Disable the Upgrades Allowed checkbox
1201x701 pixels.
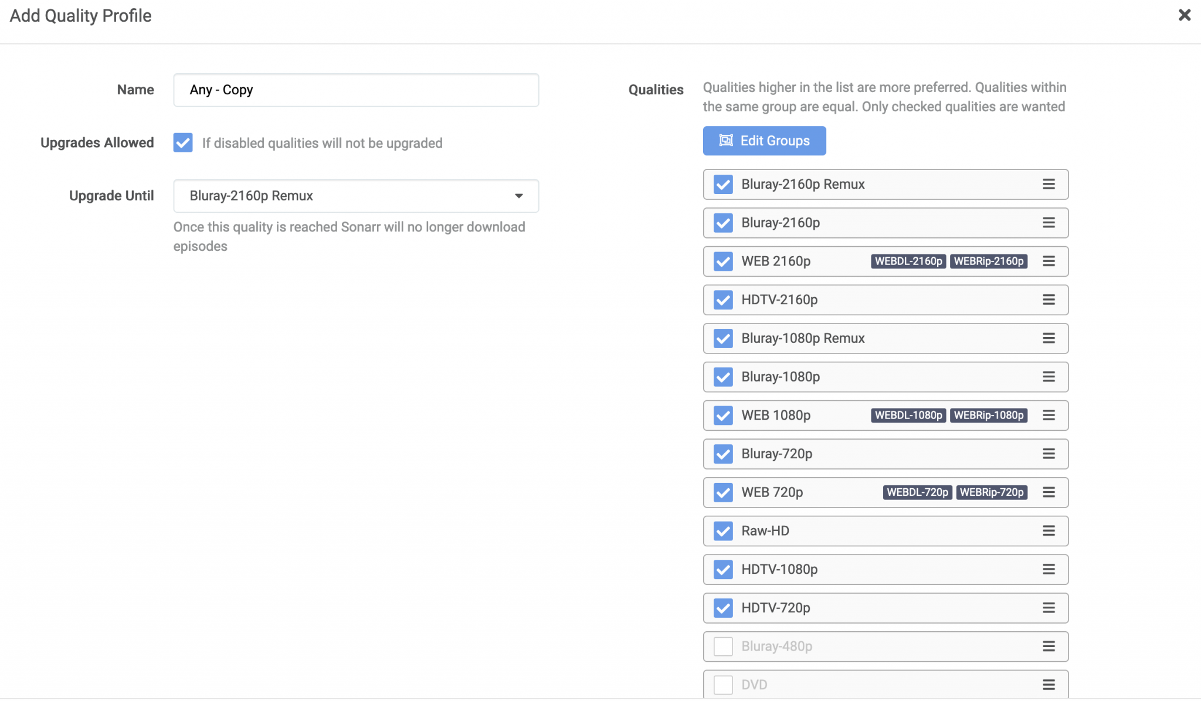(x=183, y=142)
